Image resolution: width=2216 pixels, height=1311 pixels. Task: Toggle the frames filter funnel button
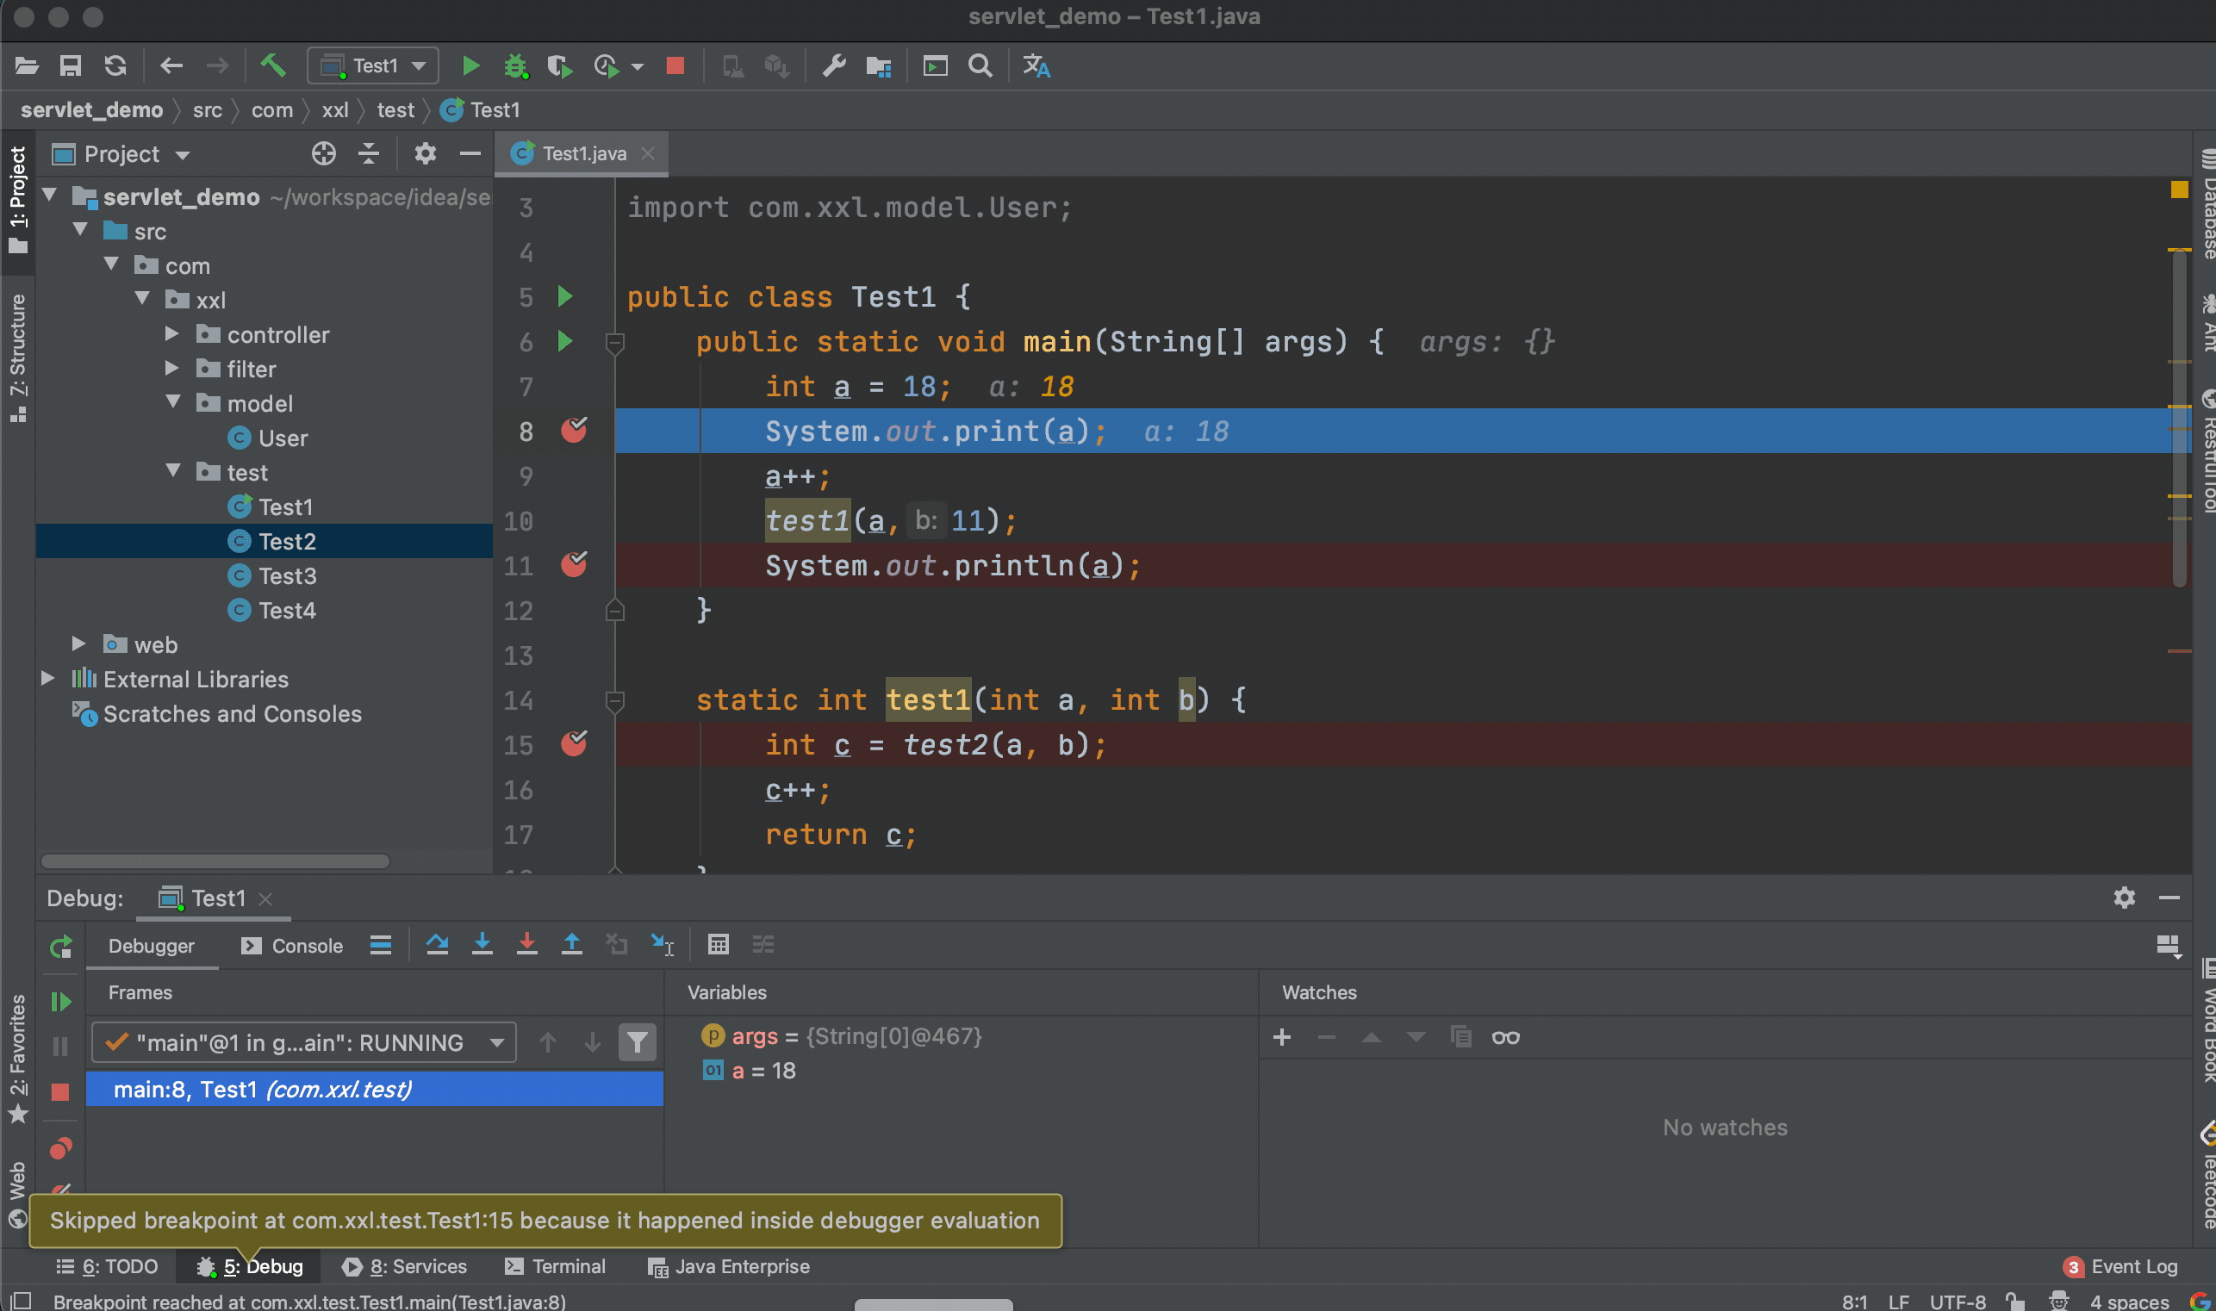[637, 1043]
